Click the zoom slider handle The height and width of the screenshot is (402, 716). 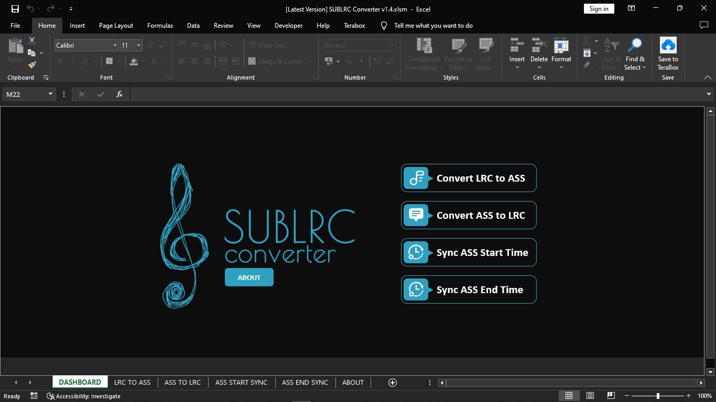658,396
